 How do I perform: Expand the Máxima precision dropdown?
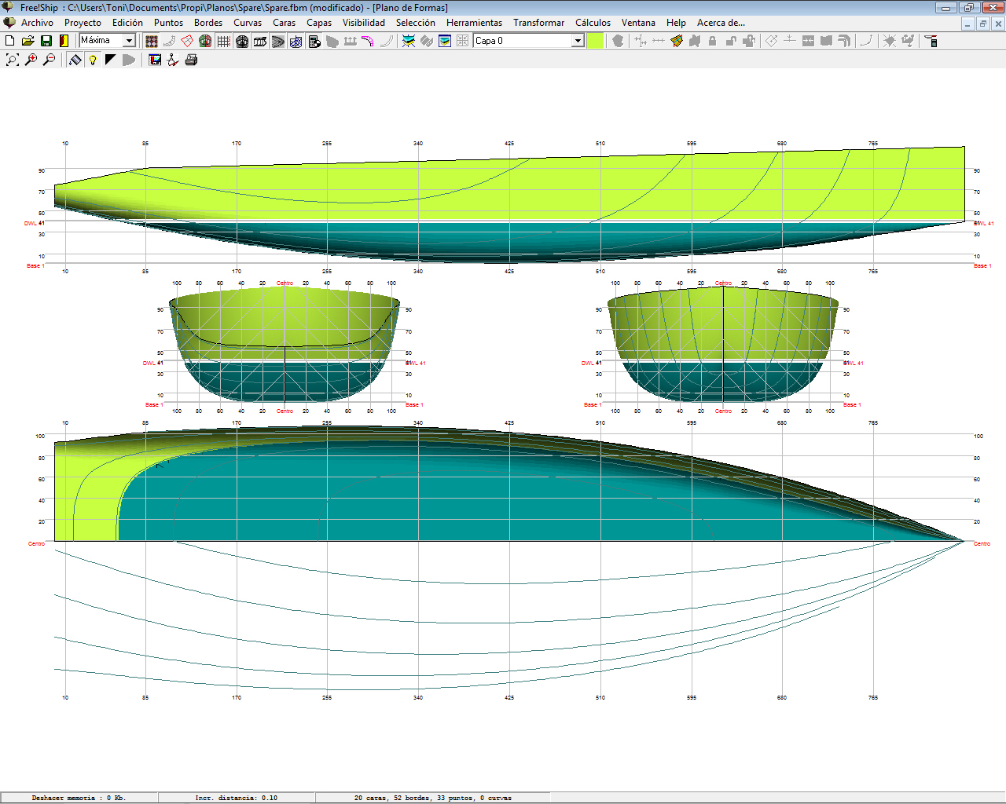(130, 41)
